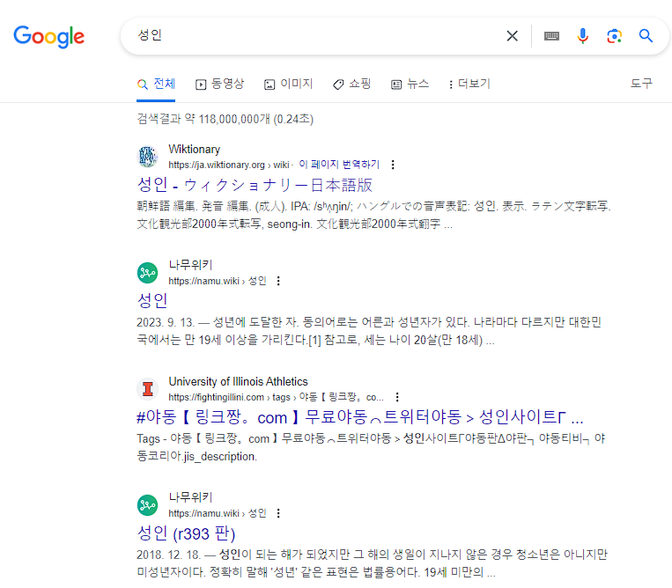This screenshot has height=588, width=672.
Task: Submit search with magnifier icon
Action: (x=646, y=36)
